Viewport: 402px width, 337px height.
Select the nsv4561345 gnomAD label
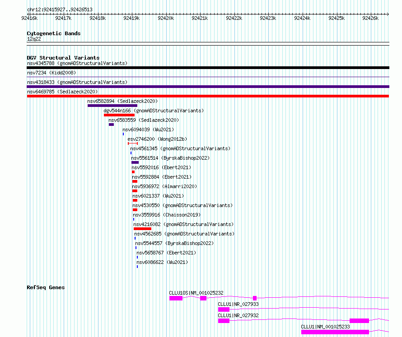pyautogui.click(x=180, y=148)
